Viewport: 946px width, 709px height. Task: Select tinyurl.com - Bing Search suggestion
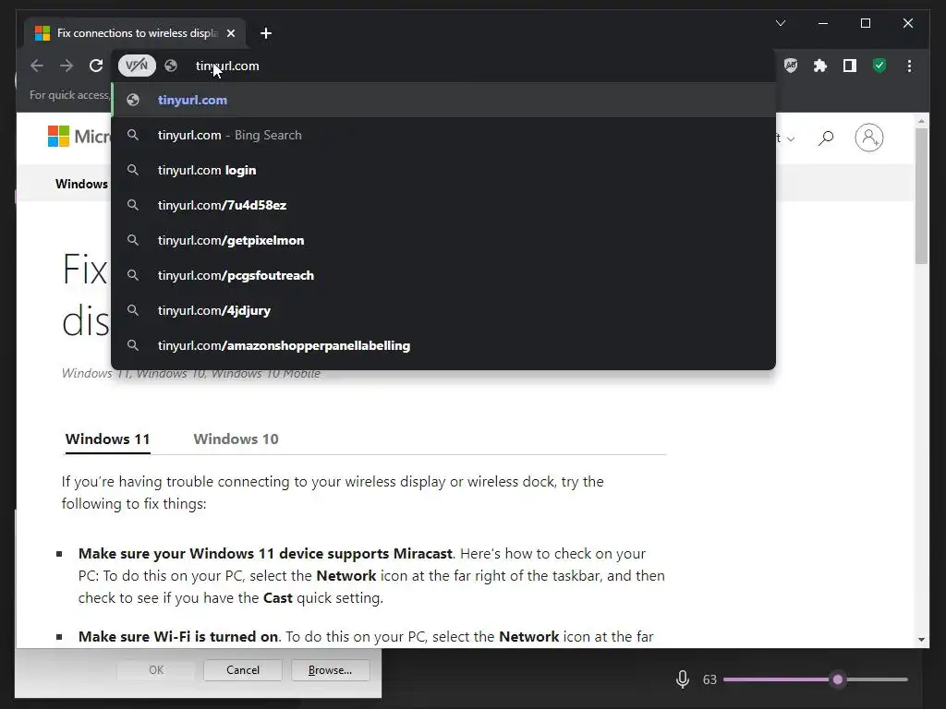(x=443, y=135)
